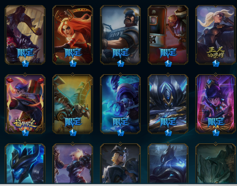Open the blue-faced horned championship skin card
This screenshot has width=237, height=186.
(x=25, y=164)
